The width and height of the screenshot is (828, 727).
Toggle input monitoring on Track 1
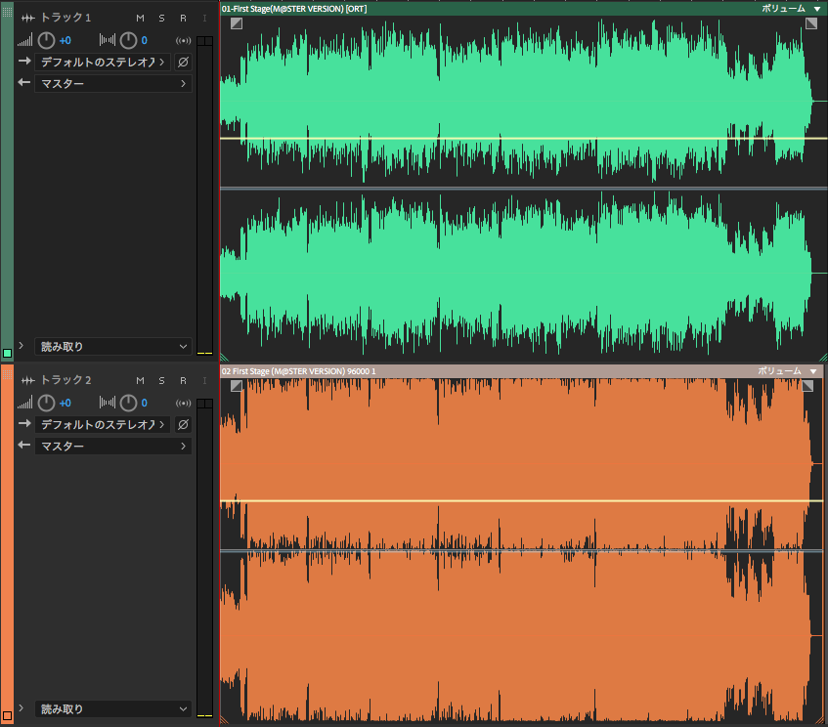(x=205, y=18)
